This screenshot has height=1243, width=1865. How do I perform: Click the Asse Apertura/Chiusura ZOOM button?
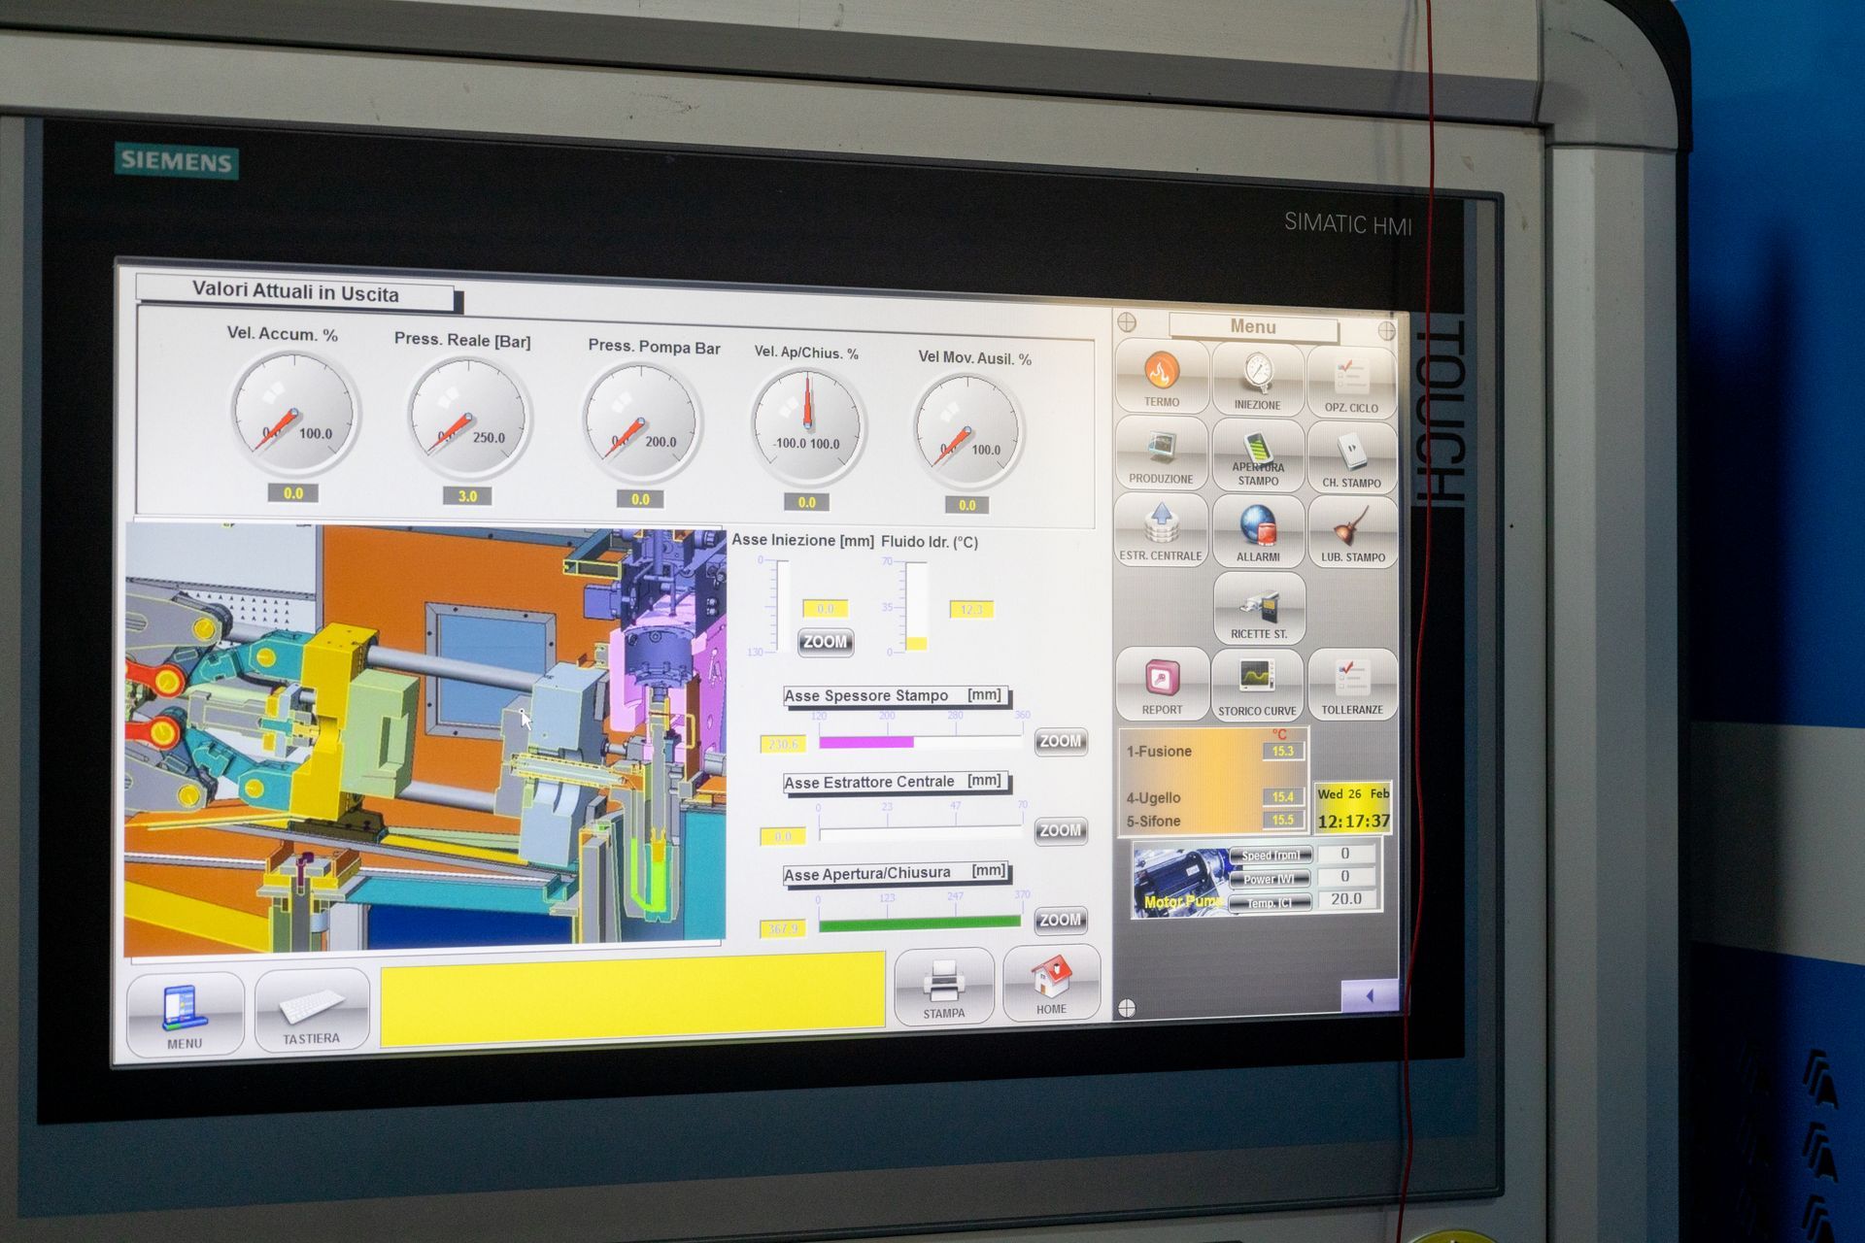tap(1060, 920)
